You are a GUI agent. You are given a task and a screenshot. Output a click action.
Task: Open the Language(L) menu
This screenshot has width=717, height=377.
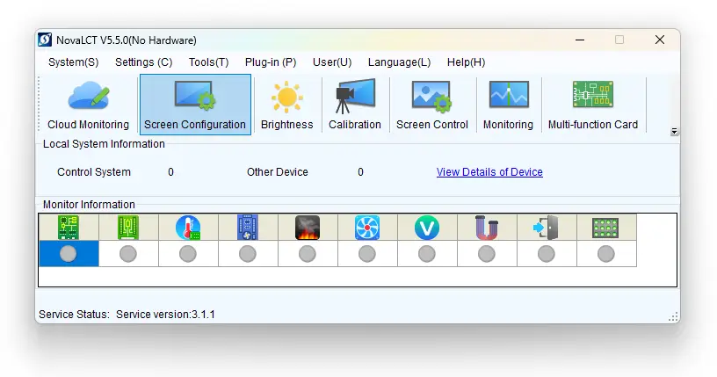point(399,62)
